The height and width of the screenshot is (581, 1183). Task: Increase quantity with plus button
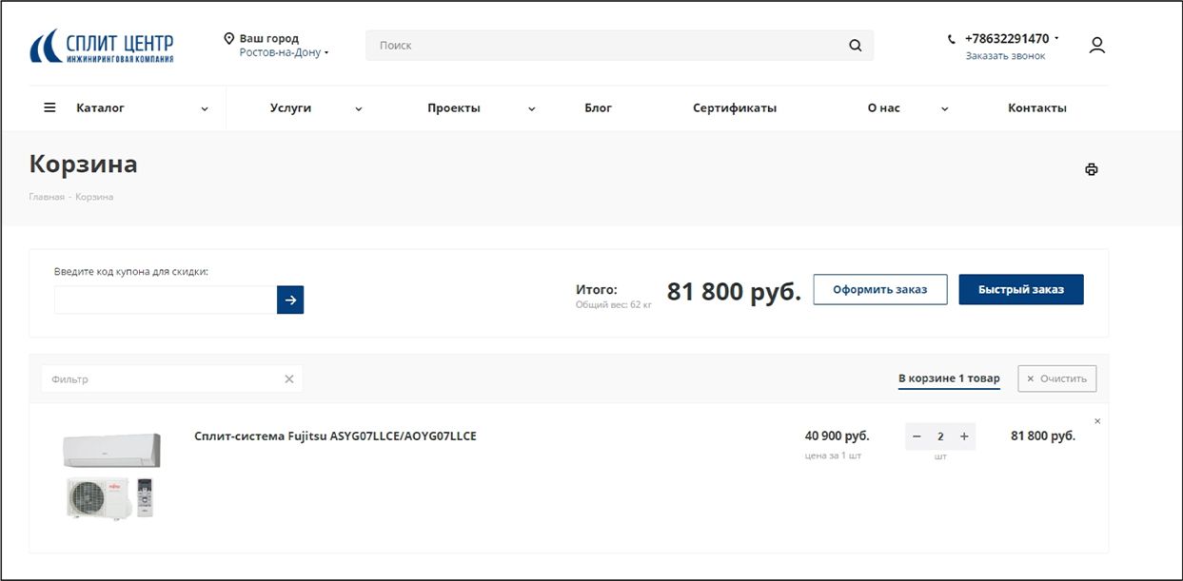[x=964, y=436]
